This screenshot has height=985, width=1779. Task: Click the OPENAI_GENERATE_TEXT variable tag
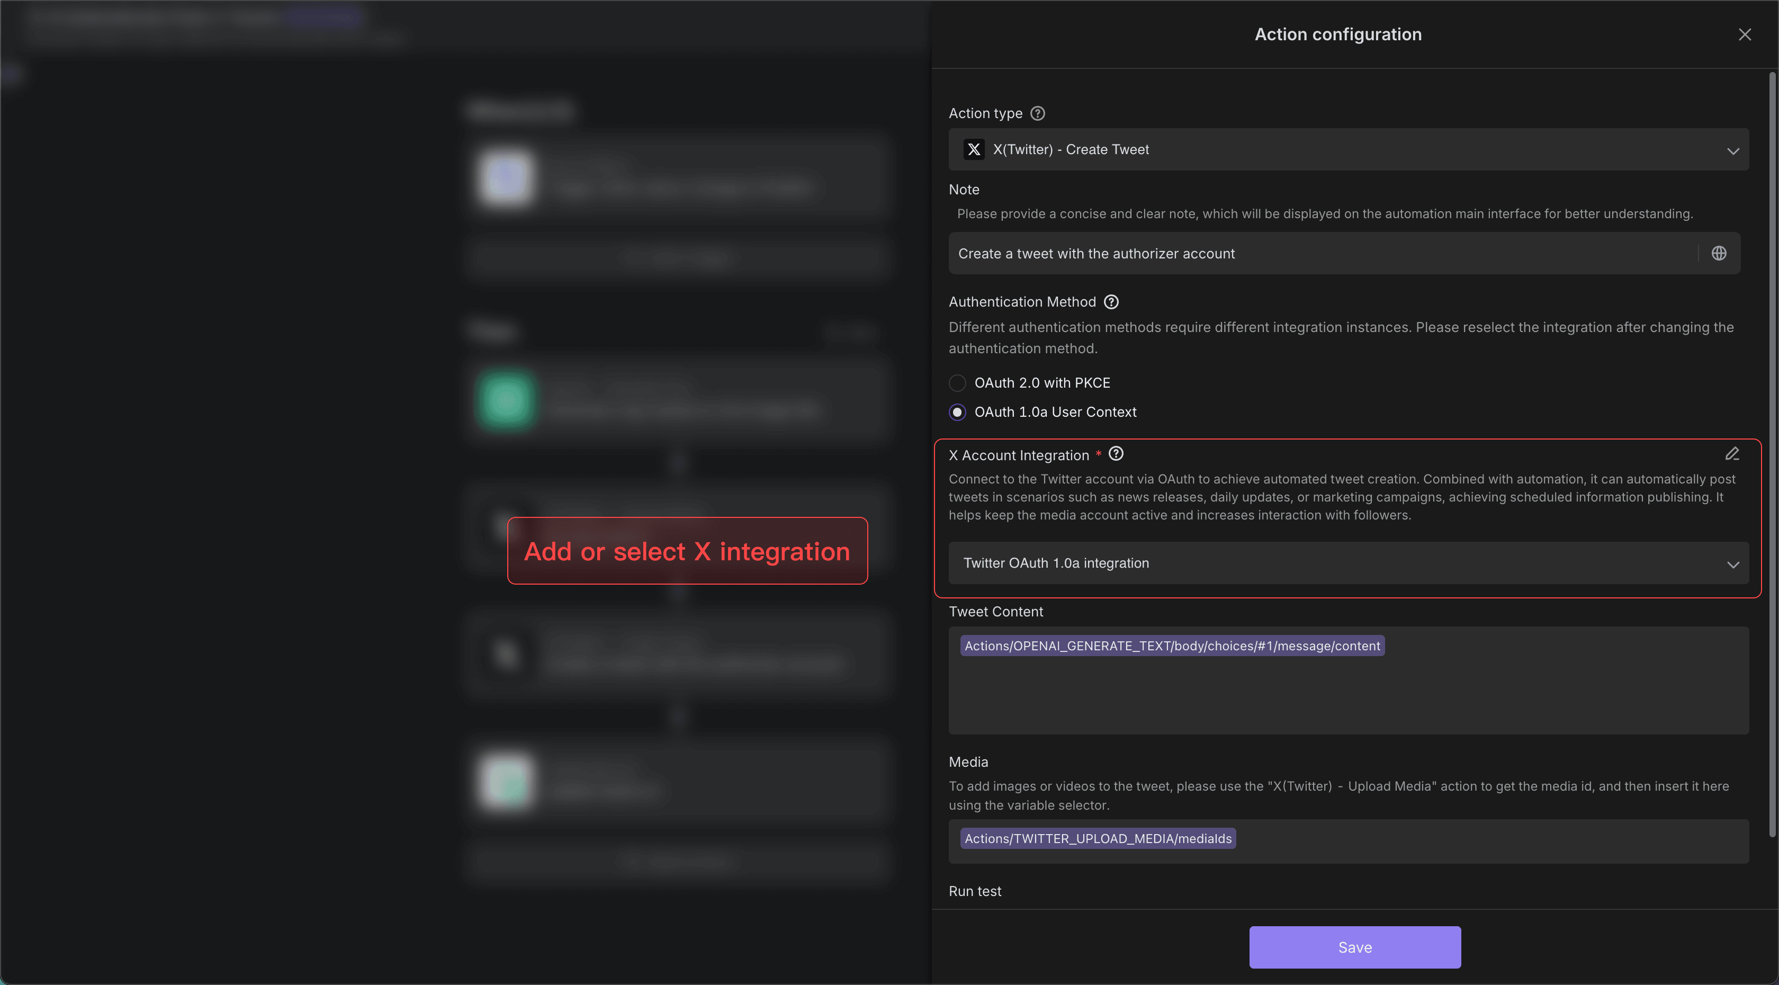(1172, 646)
